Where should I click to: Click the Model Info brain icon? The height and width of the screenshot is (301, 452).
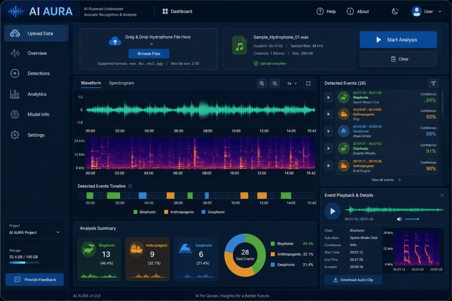coord(15,114)
